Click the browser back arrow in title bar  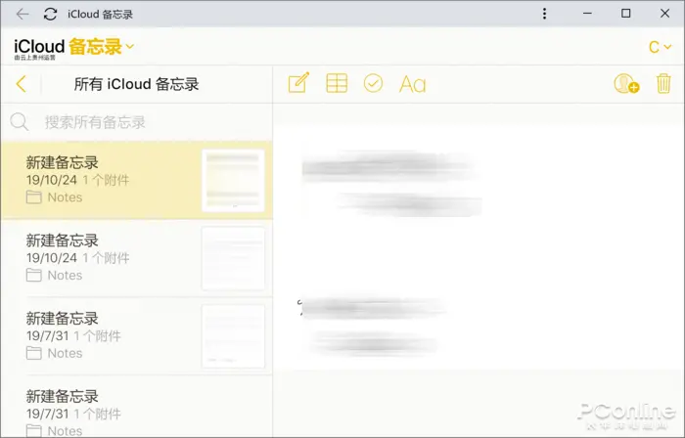pos(23,14)
